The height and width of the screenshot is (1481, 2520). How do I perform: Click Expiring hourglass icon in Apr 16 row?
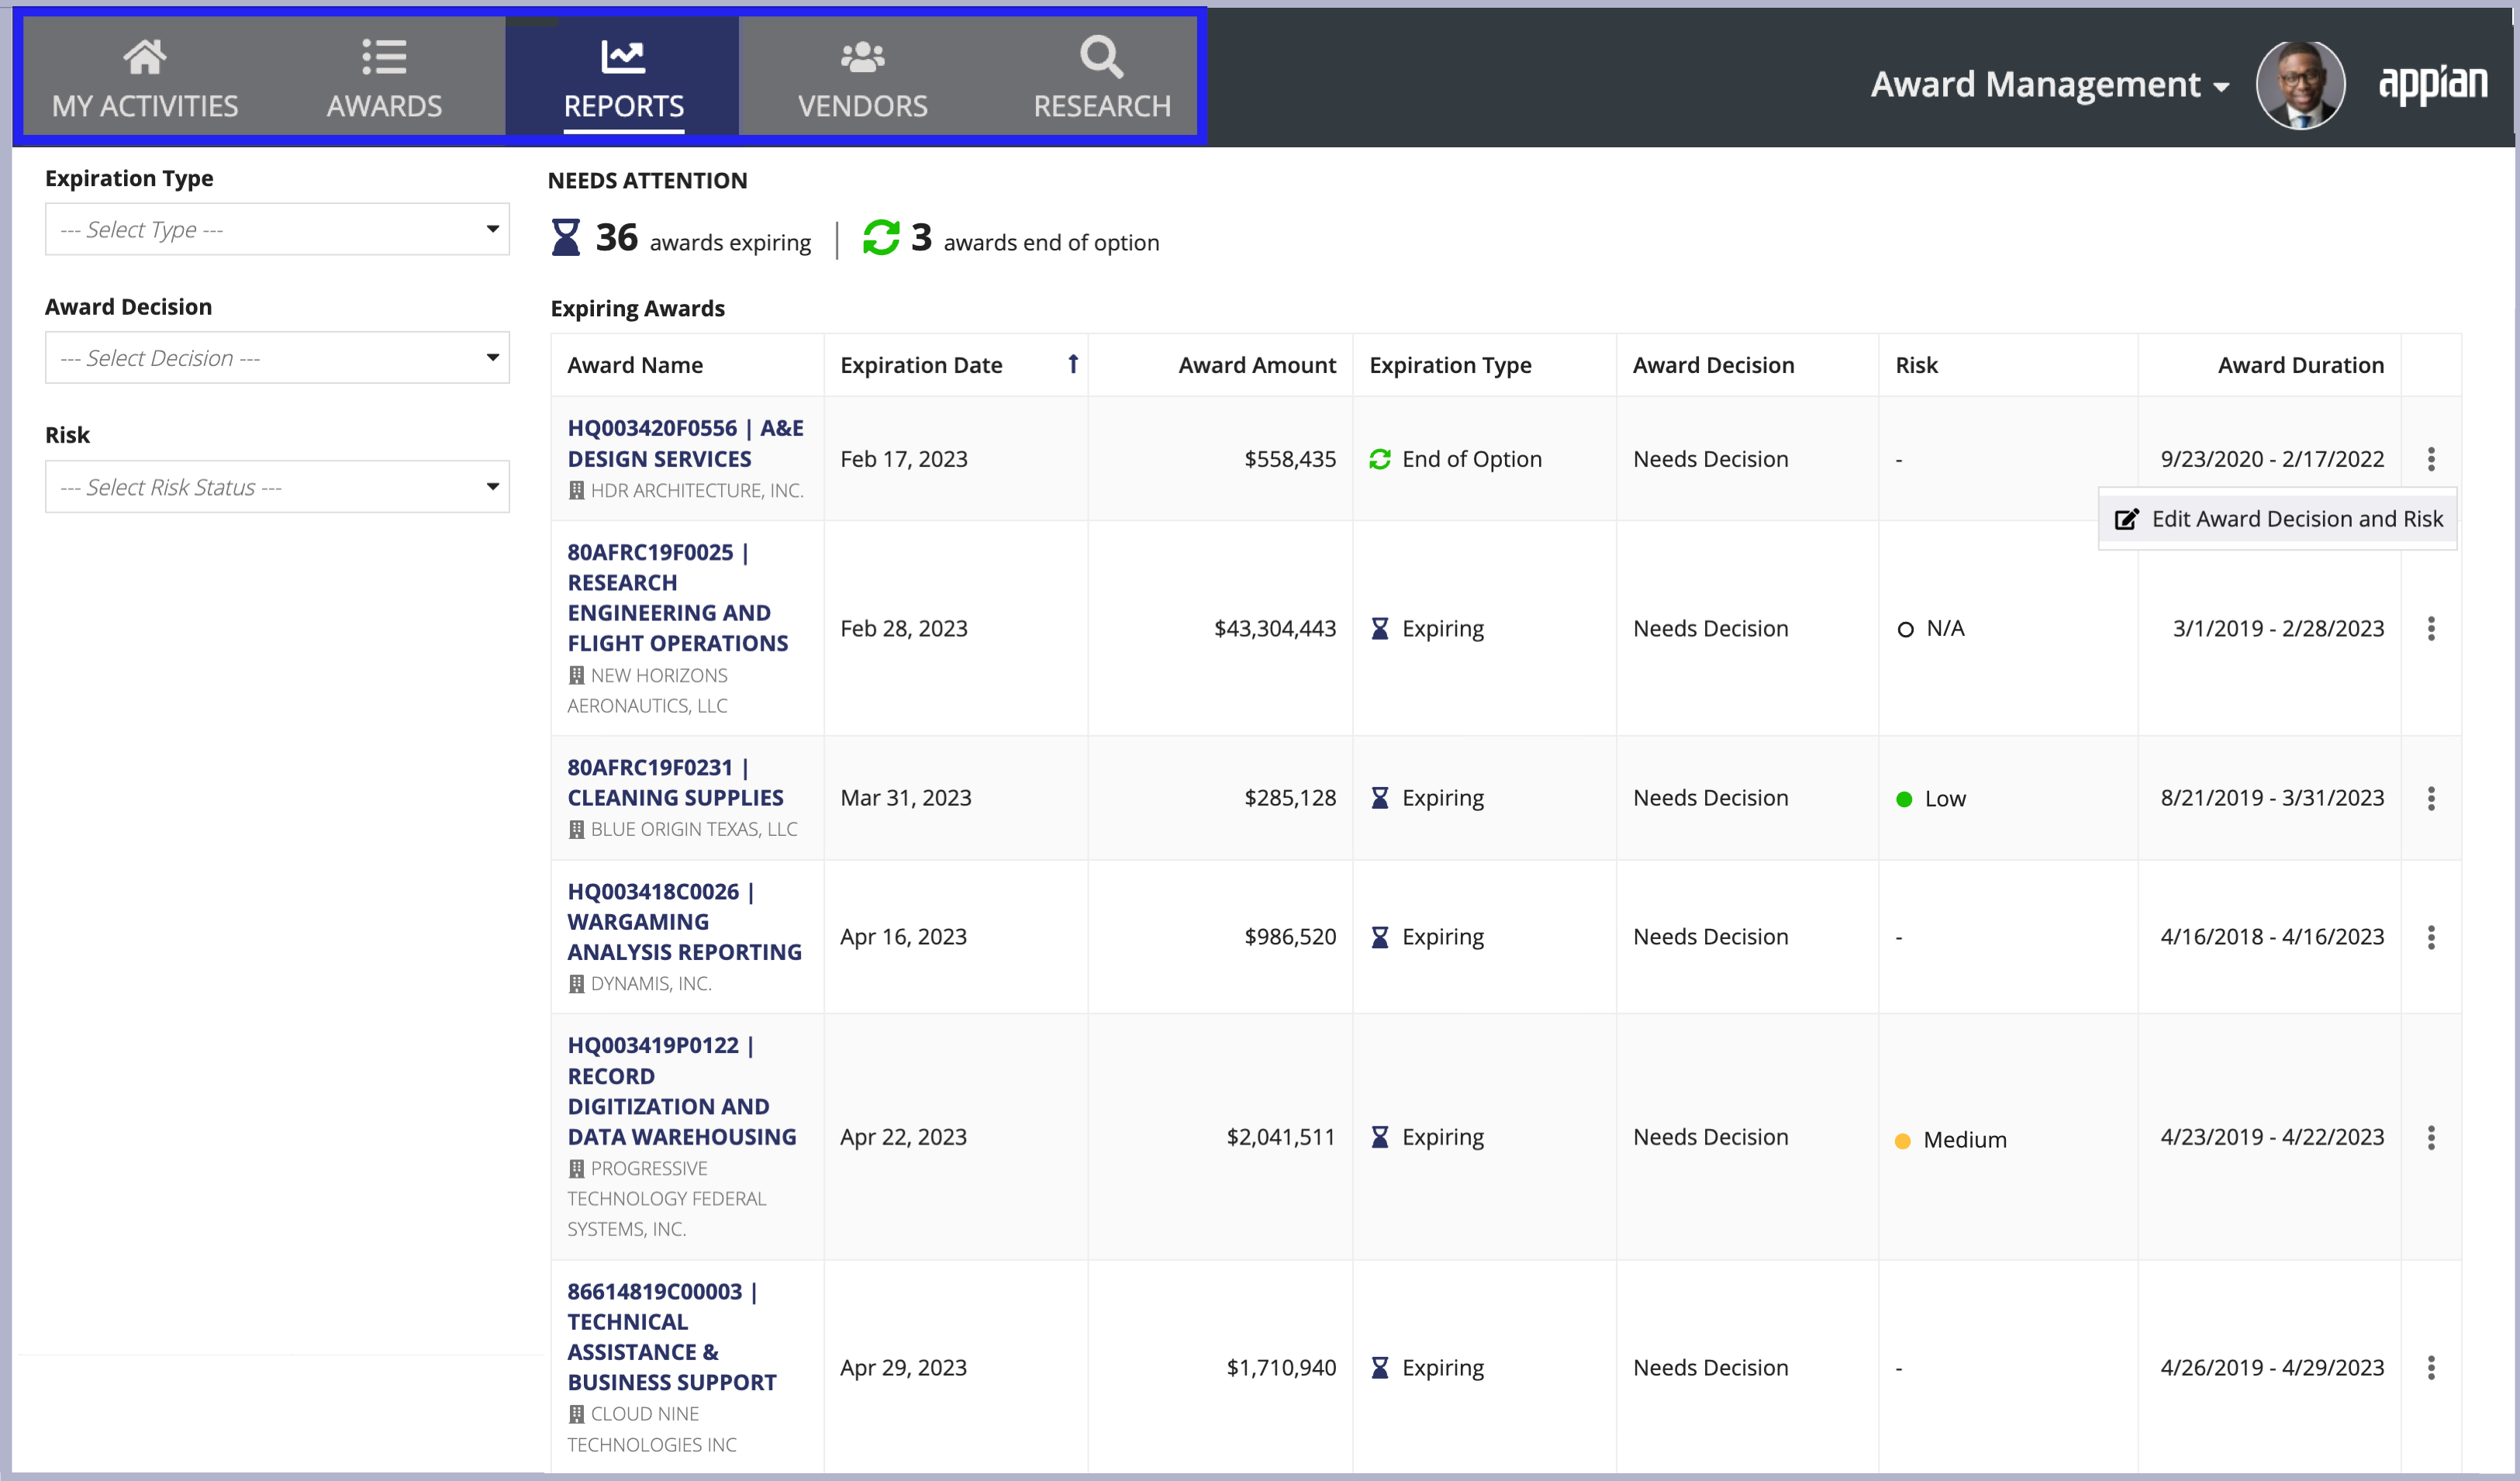(1380, 937)
